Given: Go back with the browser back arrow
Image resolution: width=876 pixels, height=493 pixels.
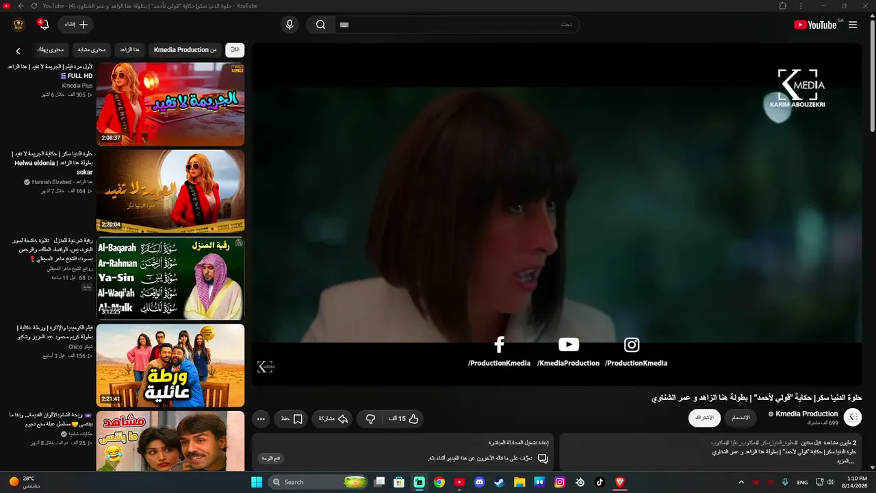Looking at the screenshot, I should pyautogui.click(x=21, y=5).
